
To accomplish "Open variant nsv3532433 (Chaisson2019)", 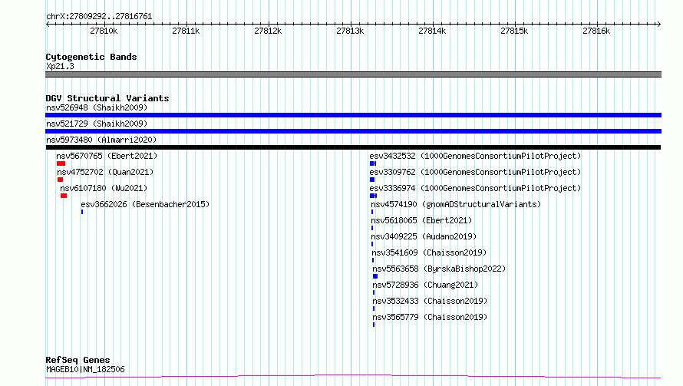I will click(430, 301).
